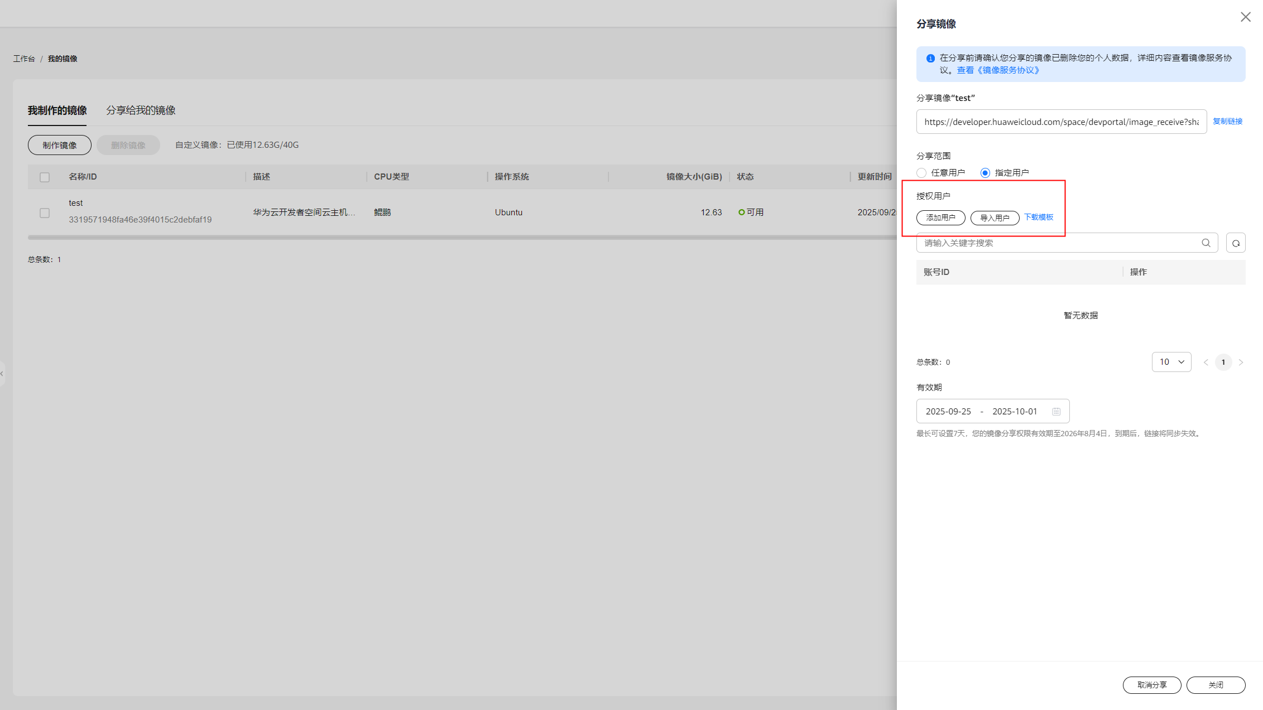Viewport: 1263px width, 710px height.
Task: Open the page size dropdown showing 10
Action: (1171, 362)
